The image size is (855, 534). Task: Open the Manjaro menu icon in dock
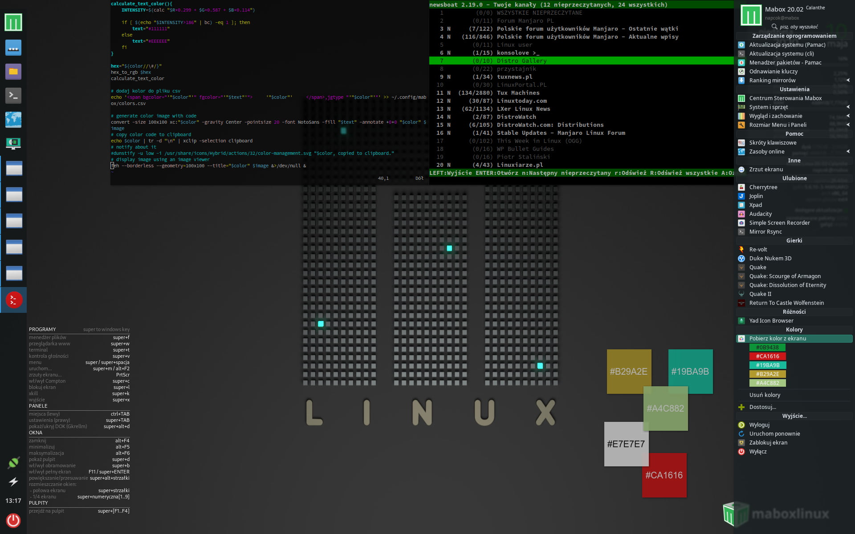pyautogui.click(x=13, y=22)
